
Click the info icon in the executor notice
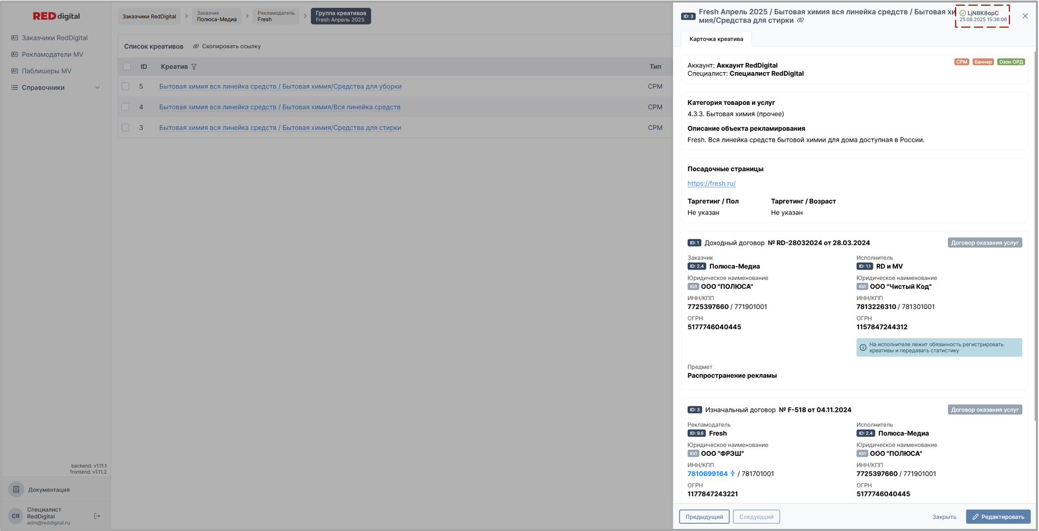pos(863,347)
